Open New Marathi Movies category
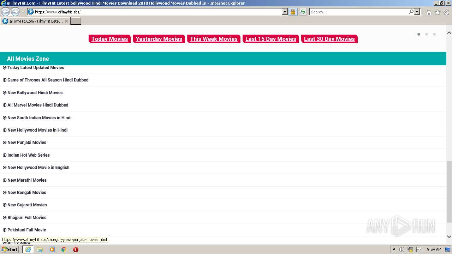 (25, 180)
